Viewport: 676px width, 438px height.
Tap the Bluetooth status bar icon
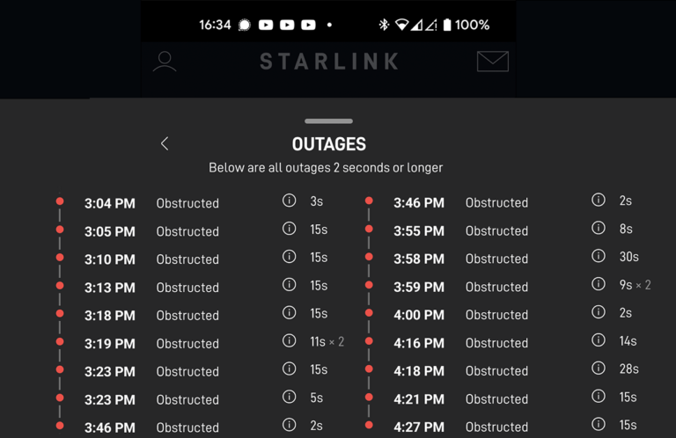tap(384, 25)
